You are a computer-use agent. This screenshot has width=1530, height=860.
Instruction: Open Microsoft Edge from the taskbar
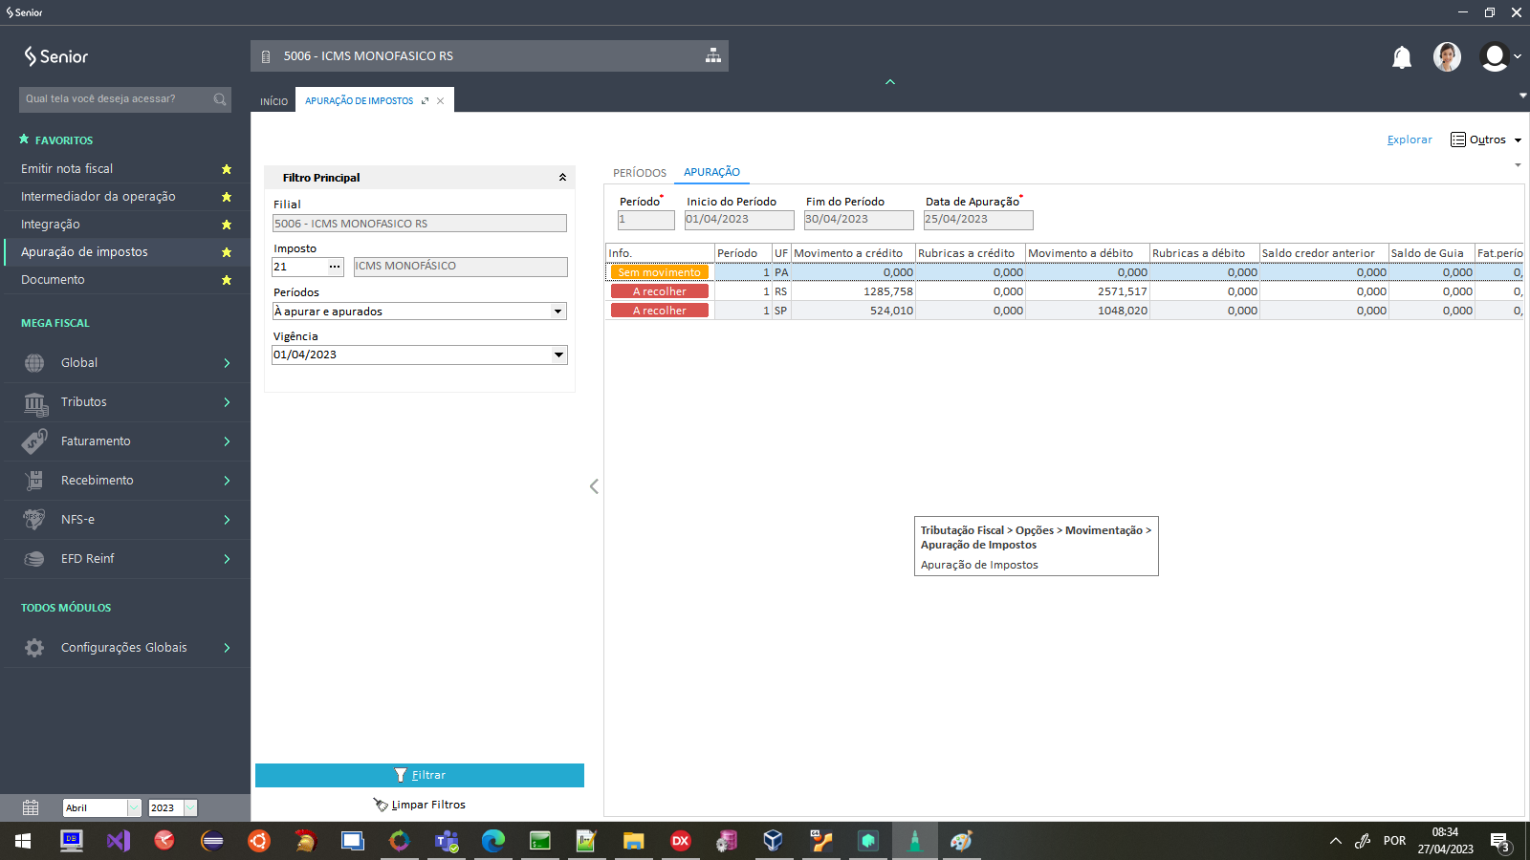(x=492, y=841)
